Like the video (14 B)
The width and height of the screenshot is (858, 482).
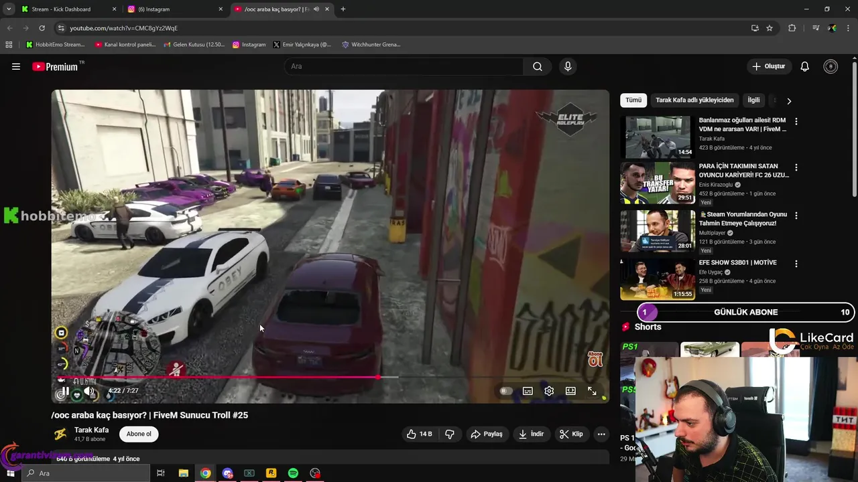419,434
